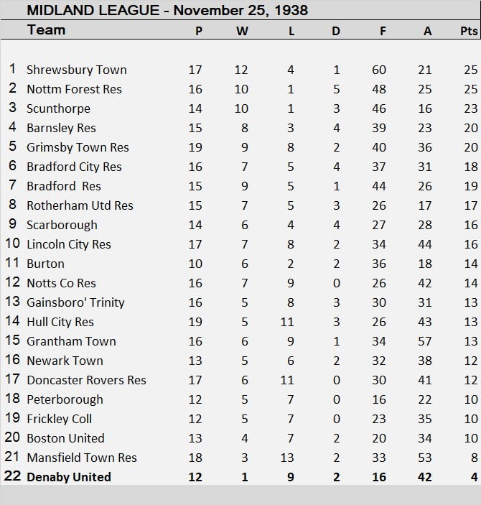This screenshot has width=481, height=505.
Task: Select the Nottm Forest Res row name
Action: [74, 89]
